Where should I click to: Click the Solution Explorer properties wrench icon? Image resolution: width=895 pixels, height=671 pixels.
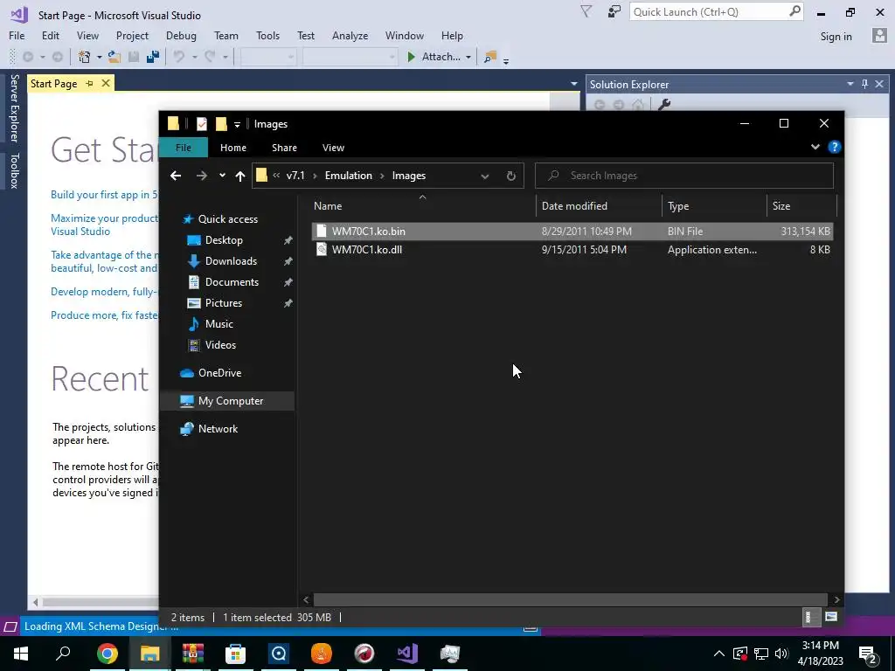(x=664, y=105)
